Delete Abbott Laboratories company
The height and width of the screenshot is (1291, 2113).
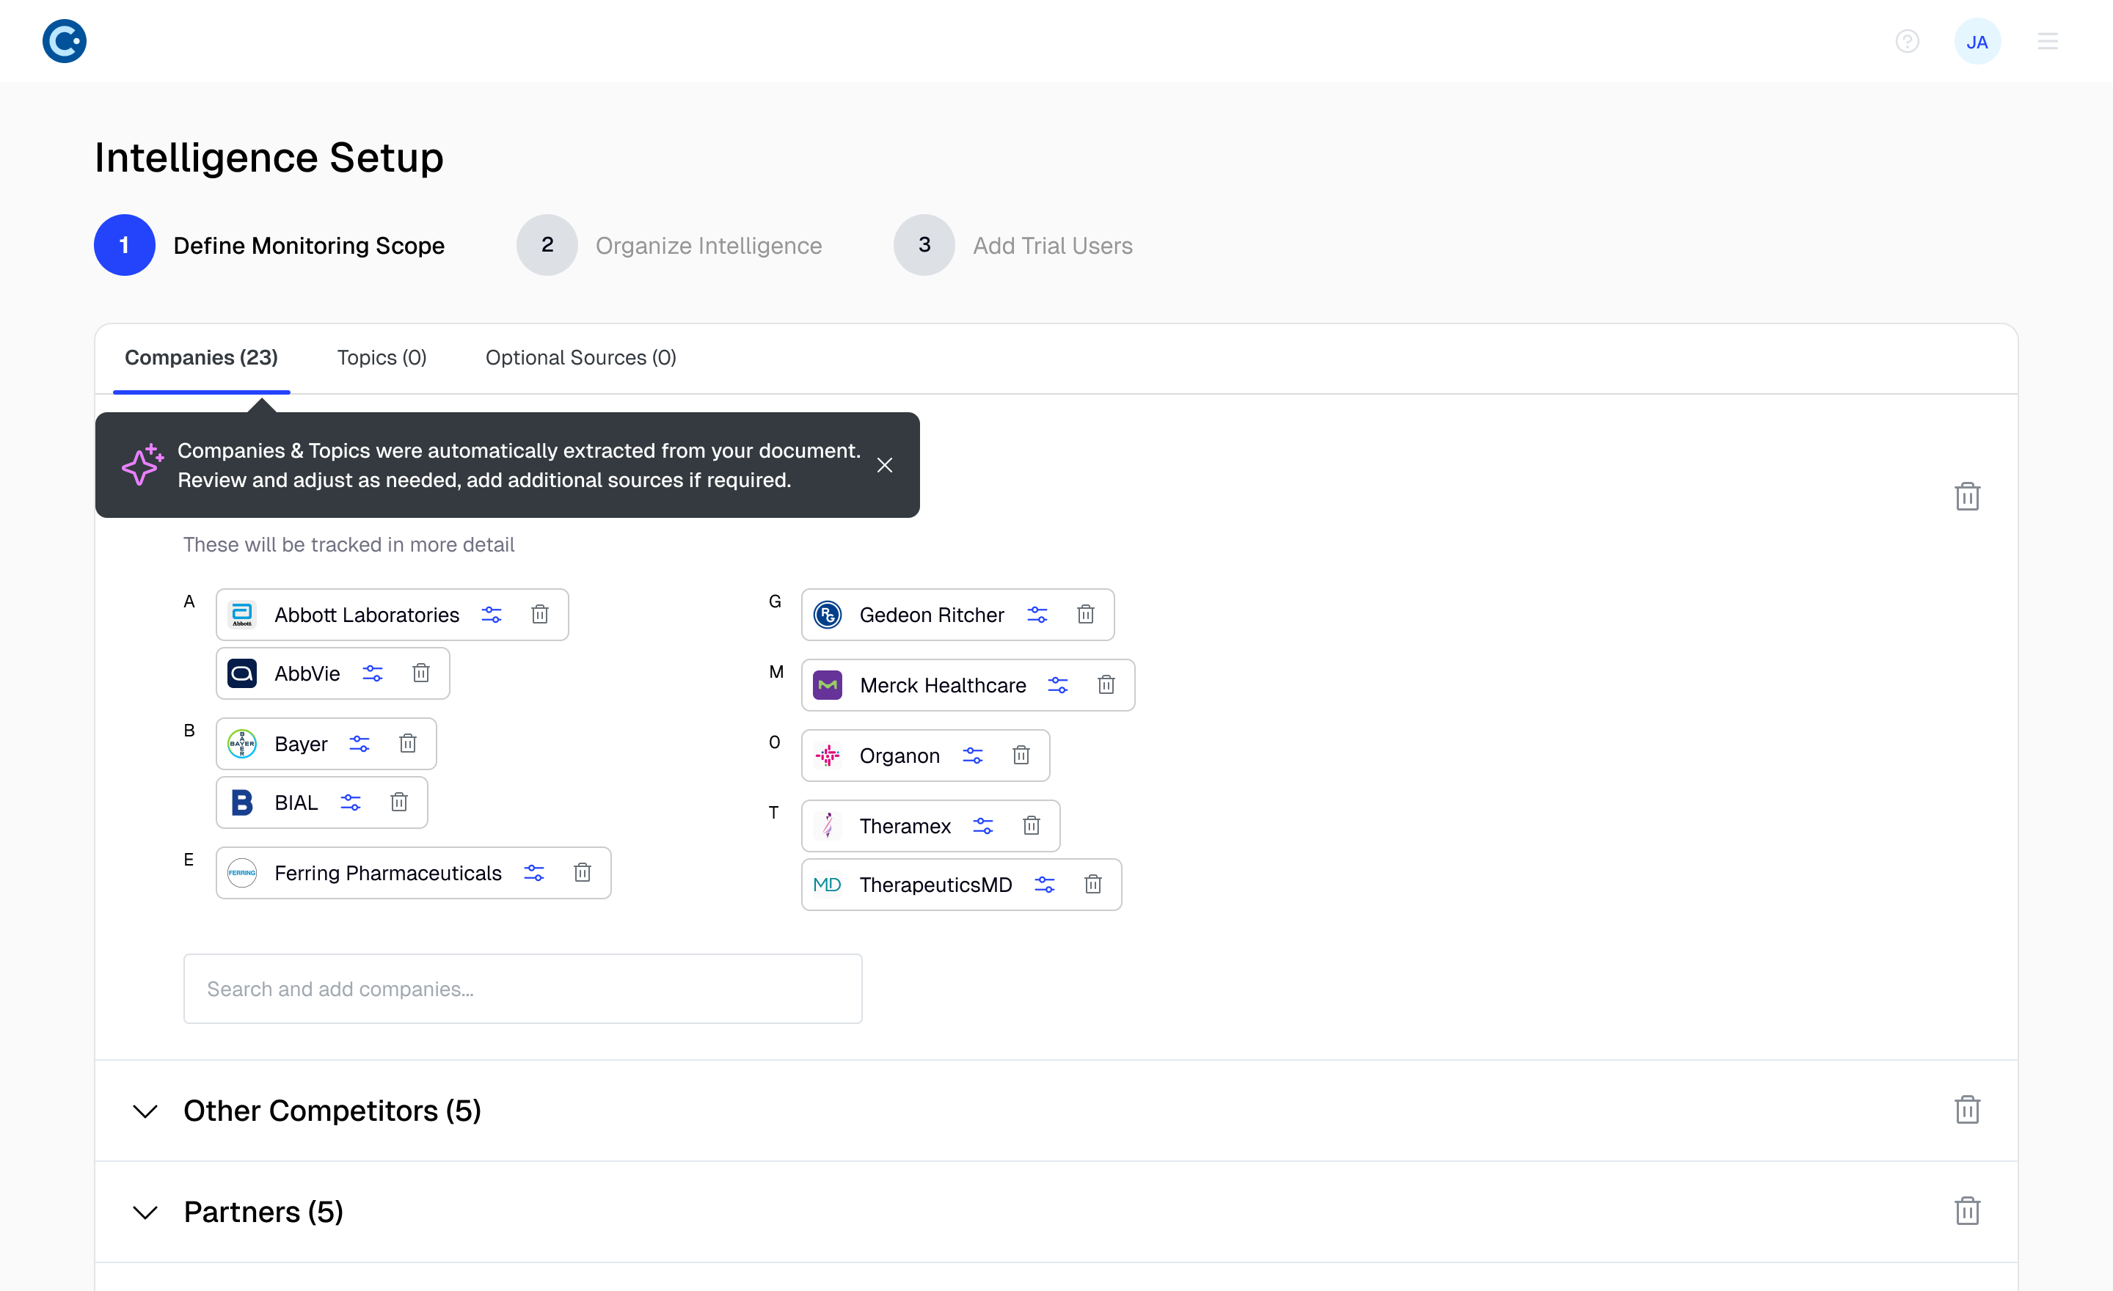coord(539,615)
